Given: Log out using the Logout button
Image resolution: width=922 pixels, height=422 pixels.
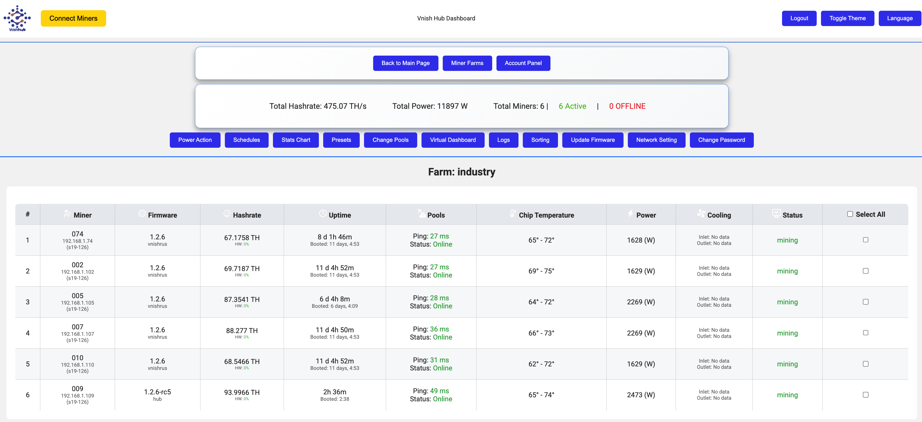Looking at the screenshot, I should [799, 18].
